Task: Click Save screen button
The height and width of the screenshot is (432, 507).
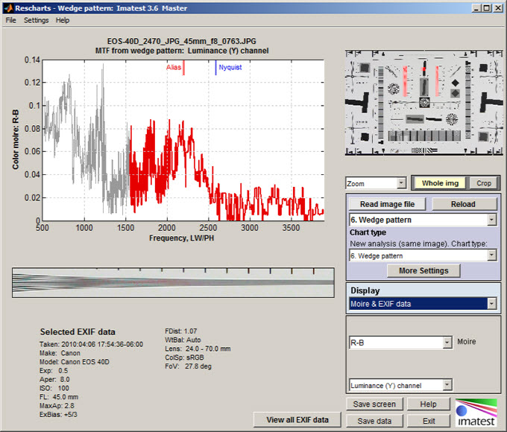Action: [374, 404]
